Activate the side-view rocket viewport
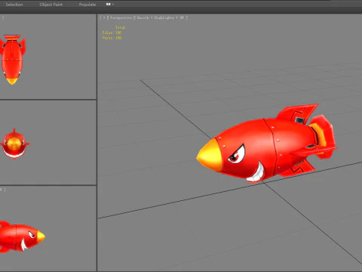Image resolution: width=362 pixels, height=272 pixels. [x=48, y=229]
